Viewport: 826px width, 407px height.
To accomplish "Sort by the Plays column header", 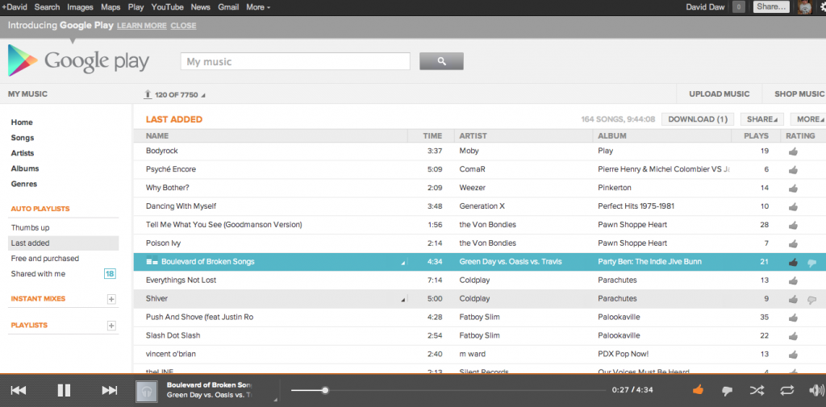I will 756,136.
